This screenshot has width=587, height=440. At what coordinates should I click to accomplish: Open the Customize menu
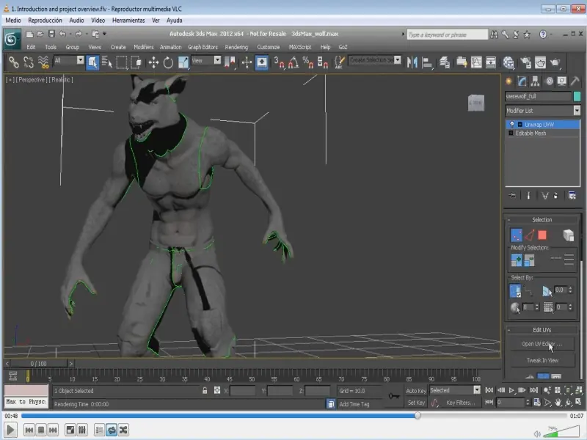pos(269,47)
